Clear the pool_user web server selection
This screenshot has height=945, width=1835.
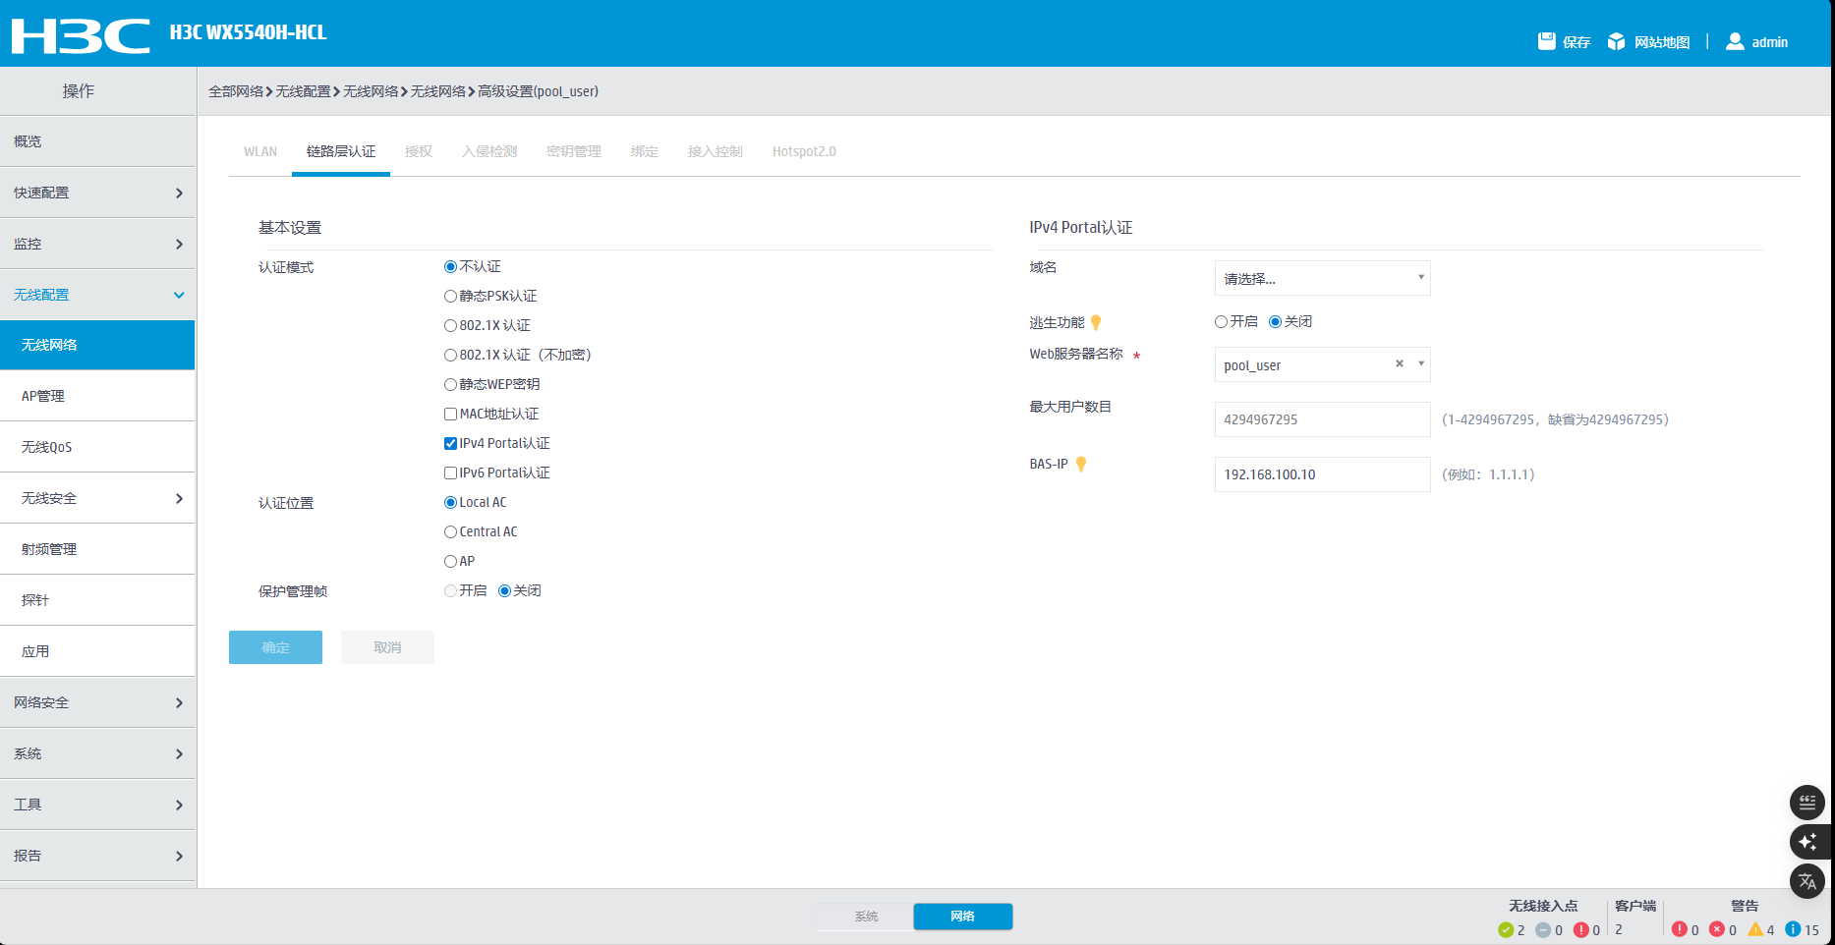pyautogui.click(x=1400, y=364)
